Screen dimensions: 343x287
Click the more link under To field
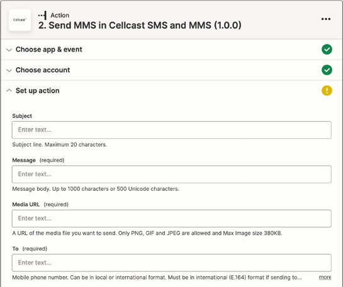pyautogui.click(x=325, y=278)
